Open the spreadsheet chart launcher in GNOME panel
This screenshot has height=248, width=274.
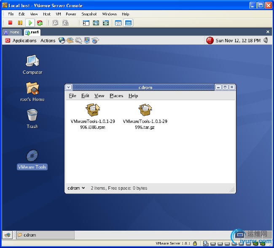pyautogui.click(x=95, y=41)
